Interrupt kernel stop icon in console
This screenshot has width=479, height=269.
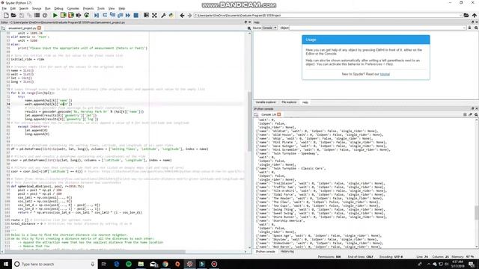click(x=465, y=114)
